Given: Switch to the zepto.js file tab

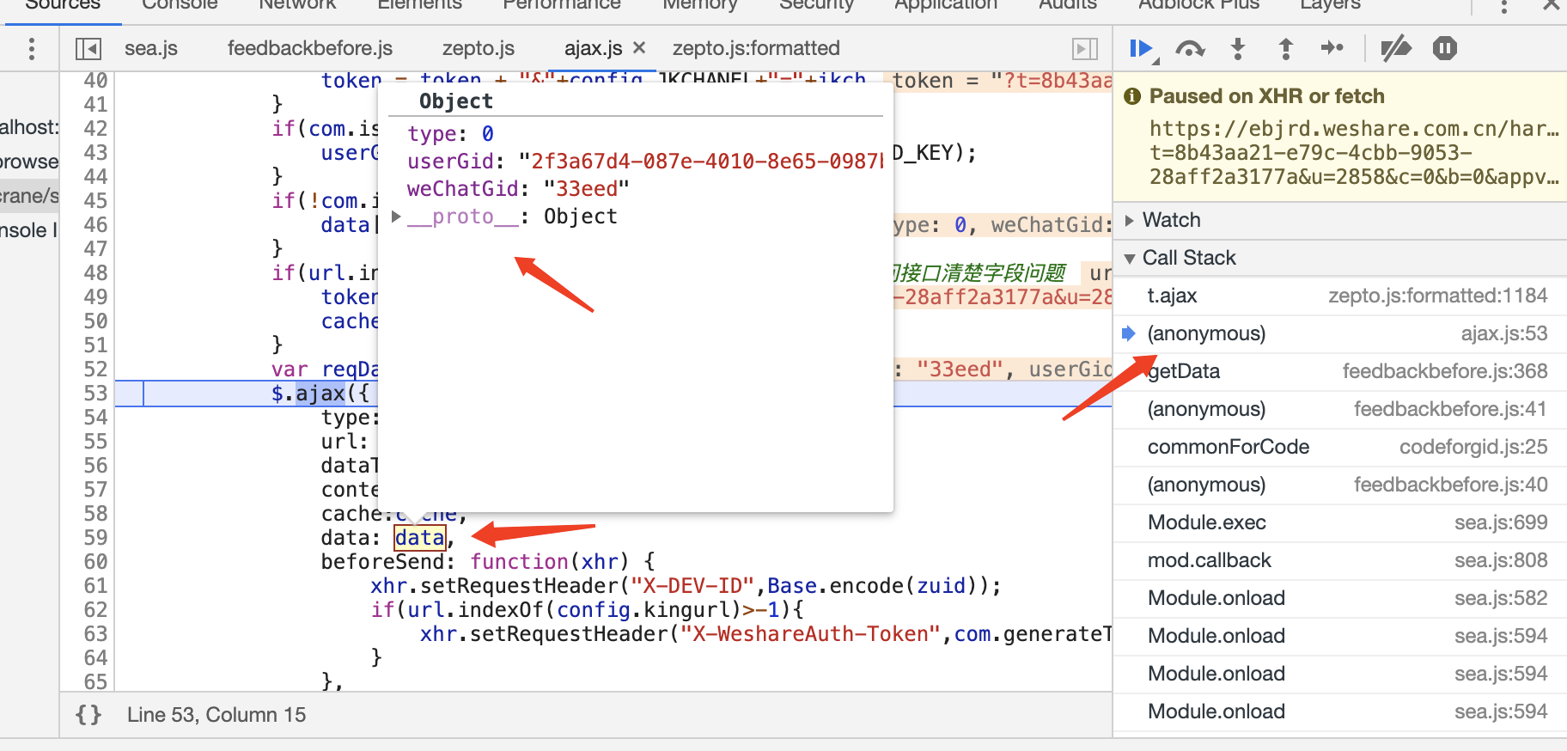Looking at the screenshot, I should click(x=478, y=48).
